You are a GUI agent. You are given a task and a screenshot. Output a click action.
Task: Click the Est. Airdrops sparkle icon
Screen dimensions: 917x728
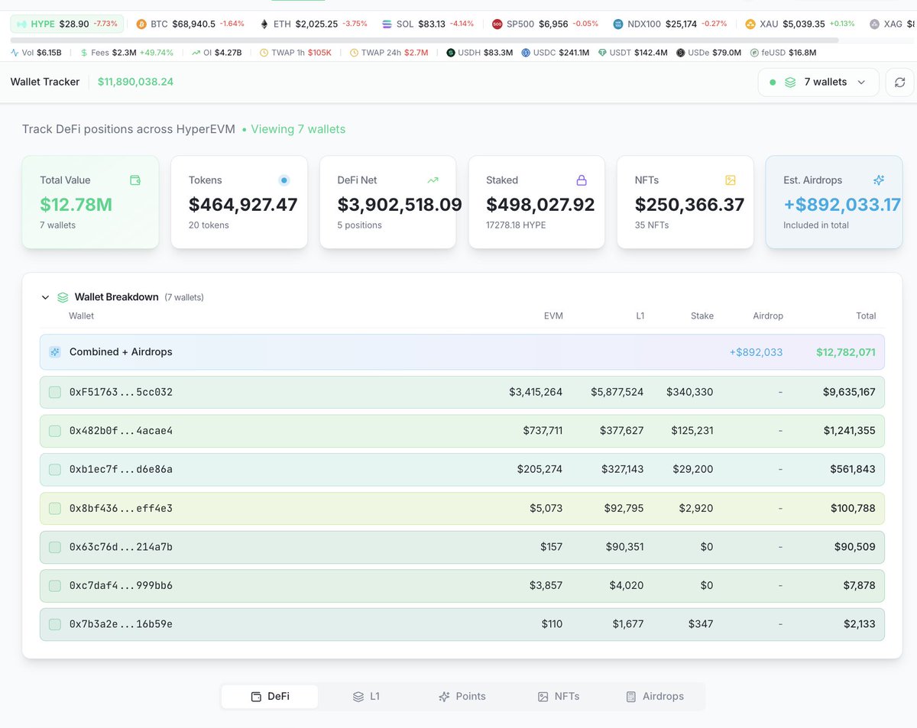879,180
